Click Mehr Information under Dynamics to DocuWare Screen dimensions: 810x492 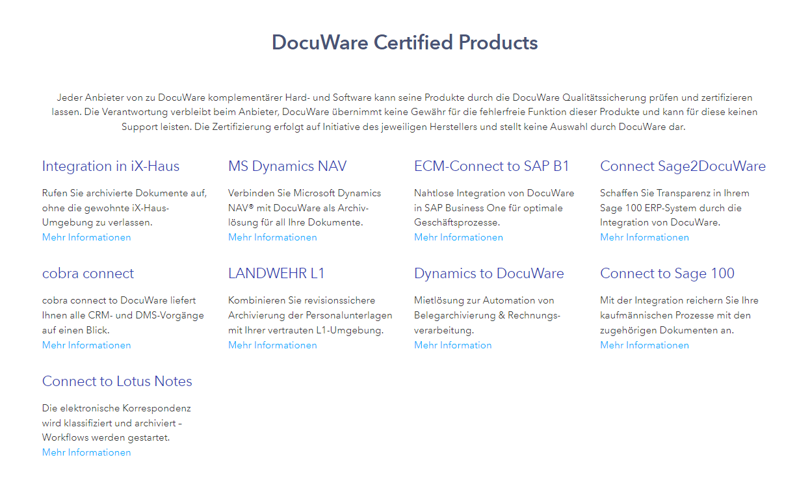coord(452,345)
